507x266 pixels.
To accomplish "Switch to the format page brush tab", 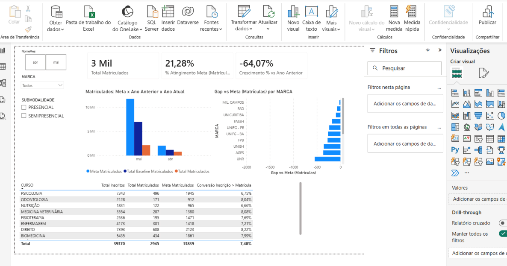I will (483, 73).
